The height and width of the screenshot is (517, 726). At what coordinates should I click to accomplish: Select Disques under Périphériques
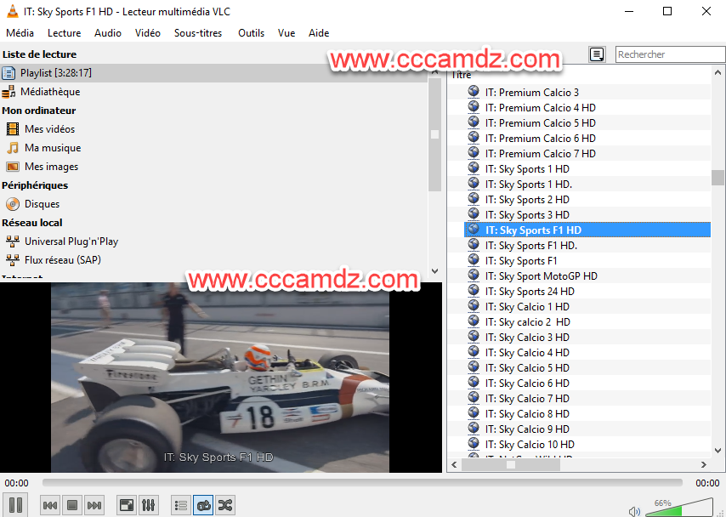pos(43,204)
